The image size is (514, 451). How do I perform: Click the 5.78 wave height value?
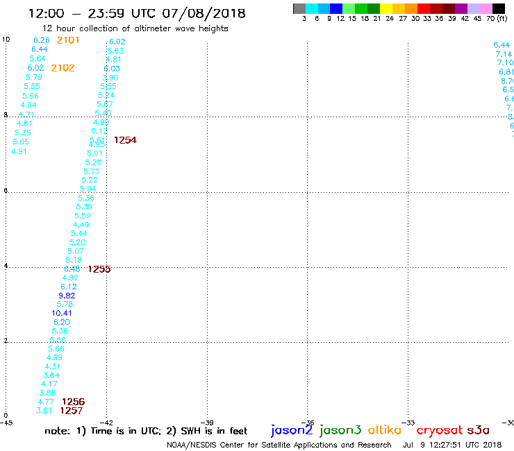coord(65,304)
